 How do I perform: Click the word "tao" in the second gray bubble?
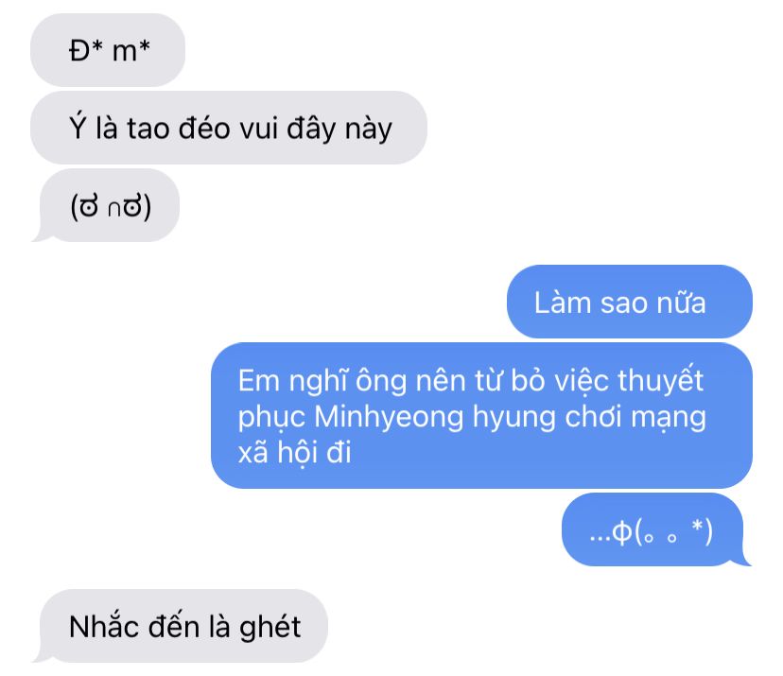coord(148,129)
